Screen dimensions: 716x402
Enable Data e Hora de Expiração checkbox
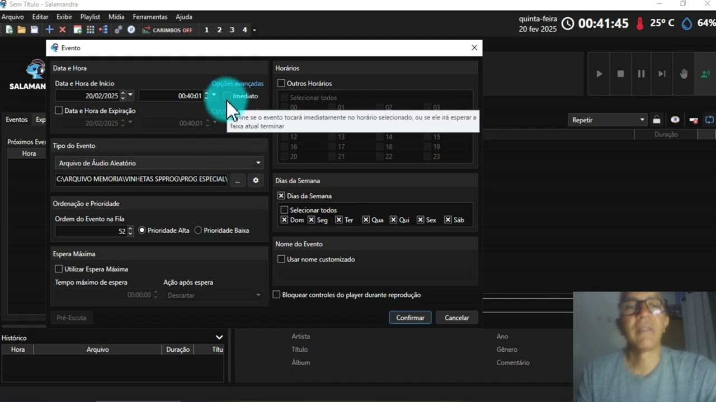(x=59, y=111)
